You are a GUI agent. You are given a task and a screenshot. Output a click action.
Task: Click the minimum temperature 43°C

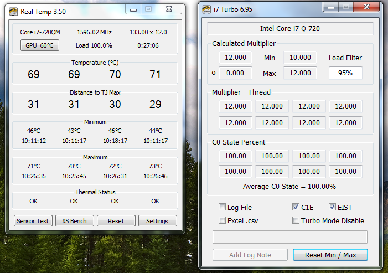coord(74,131)
